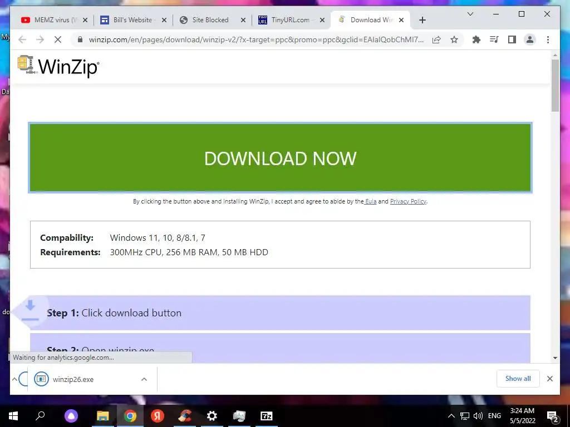Click the page vertical scrollbar thumb

tap(555, 86)
